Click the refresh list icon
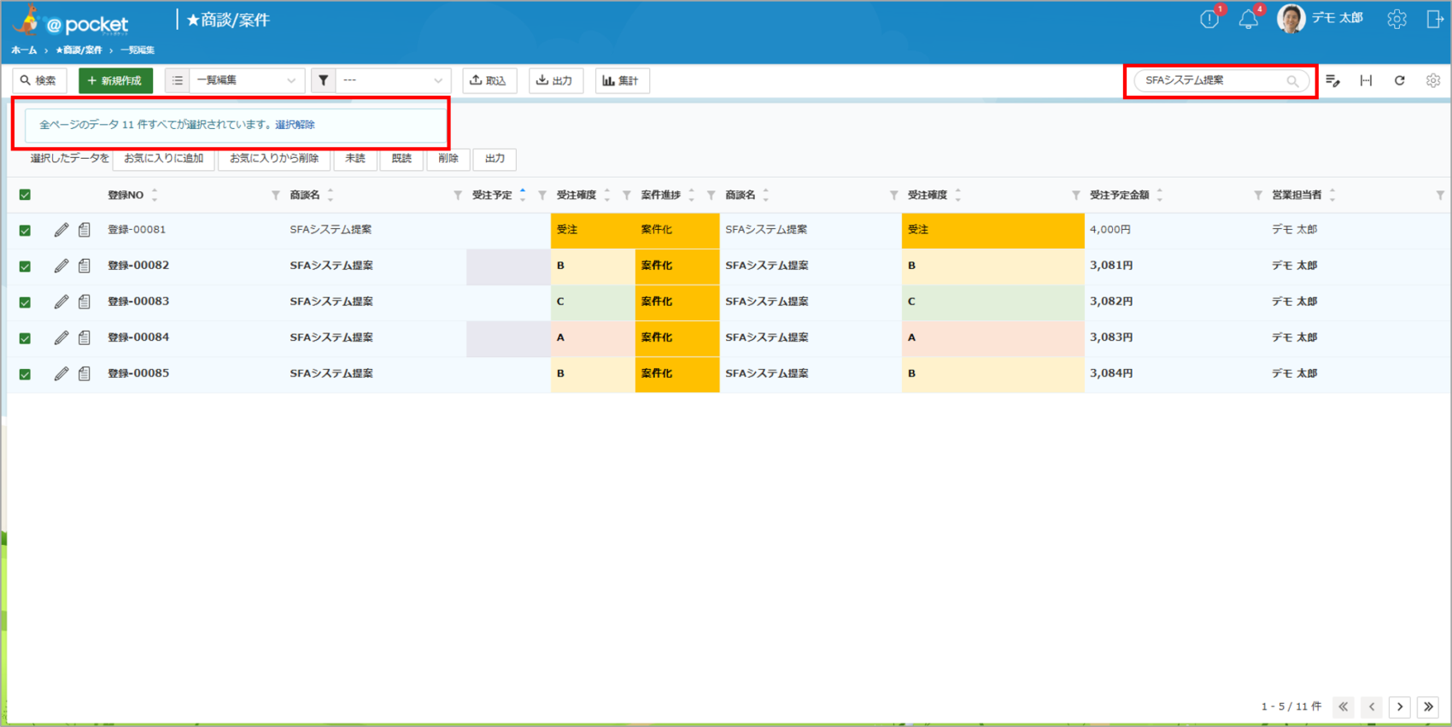This screenshot has height=727, width=1452. point(1399,80)
